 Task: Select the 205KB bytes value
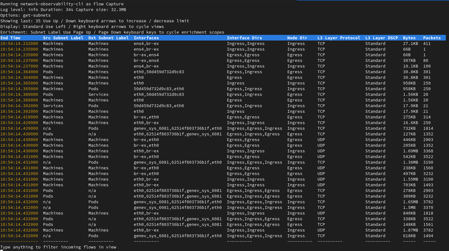coord(409,145)
